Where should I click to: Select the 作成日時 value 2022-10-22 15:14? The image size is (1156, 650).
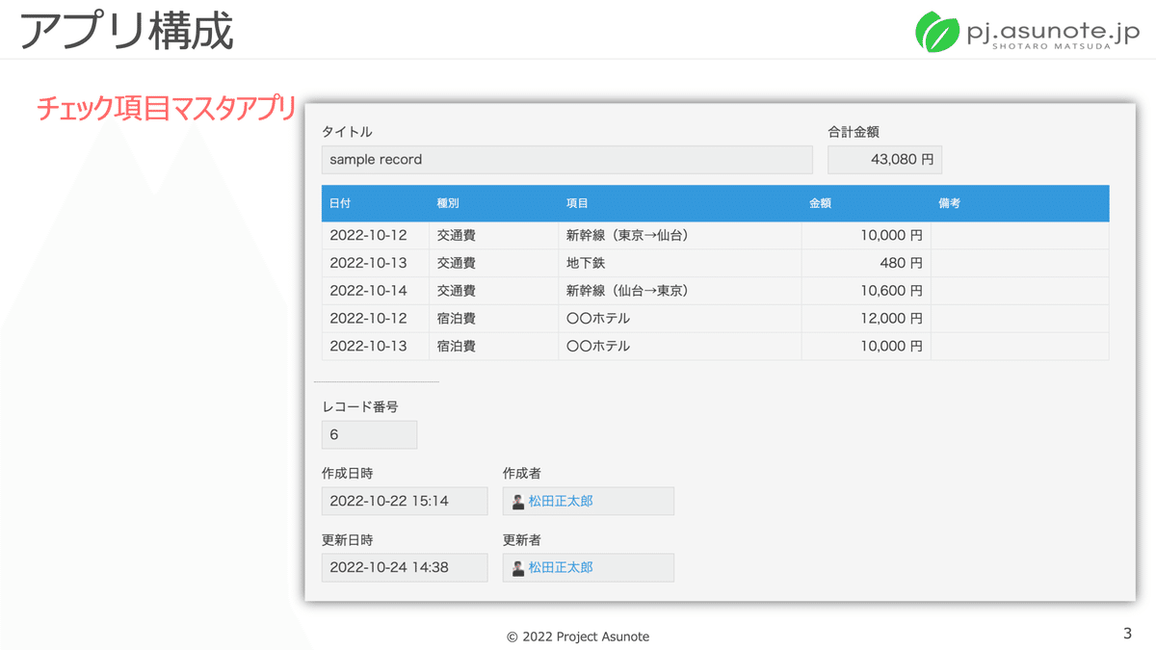coord(405,502)
